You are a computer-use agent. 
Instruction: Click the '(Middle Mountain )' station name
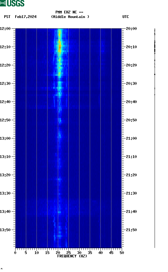point(70,17)
